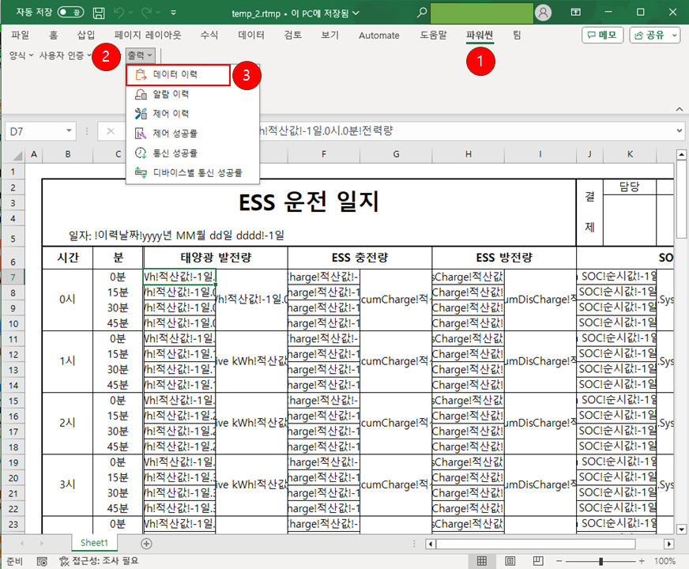Viewport: 689px width, 569px height.
Task: Switch to Page Layout view icon
Action: (x=510, y=560)
